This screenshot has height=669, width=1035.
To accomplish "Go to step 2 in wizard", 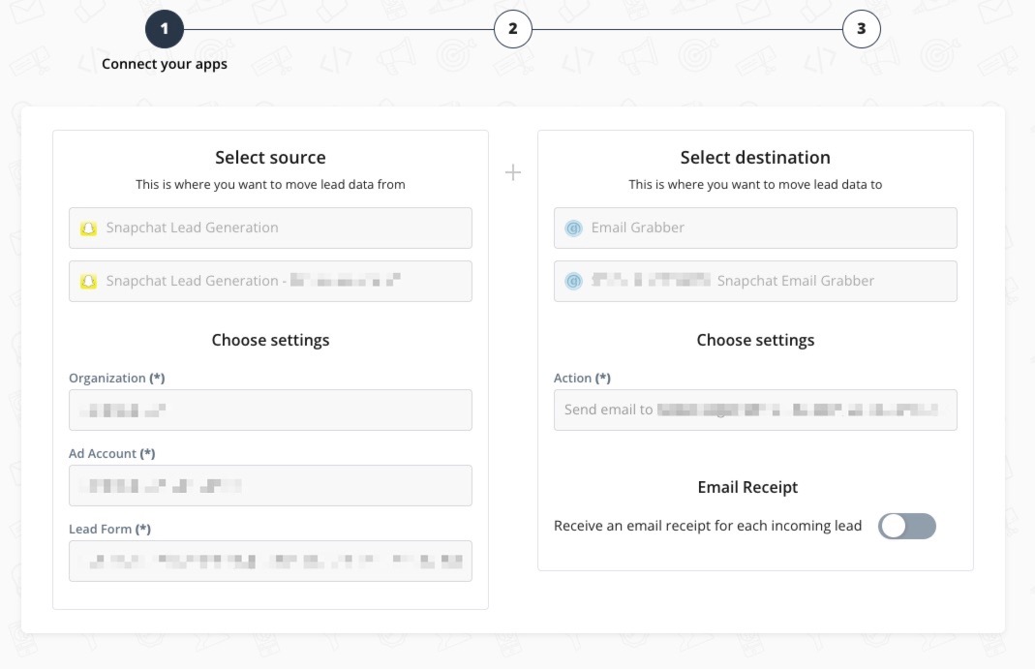I will (x=513, y=29).
